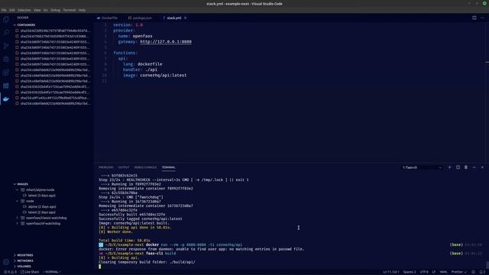Split the terminal panel

(x=458, y=167)
